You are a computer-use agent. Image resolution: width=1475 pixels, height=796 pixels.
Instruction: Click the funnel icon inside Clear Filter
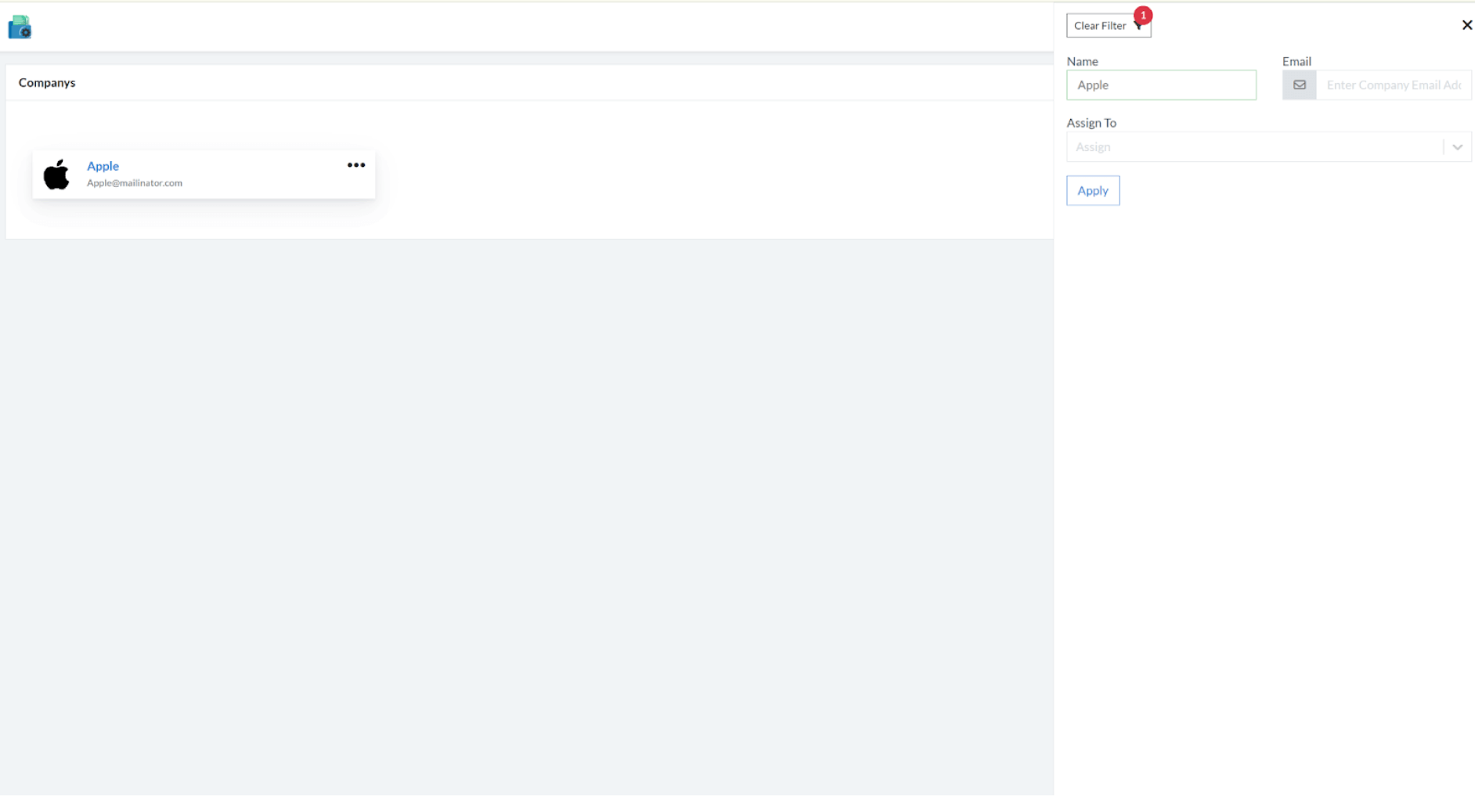coord(1138,25)
